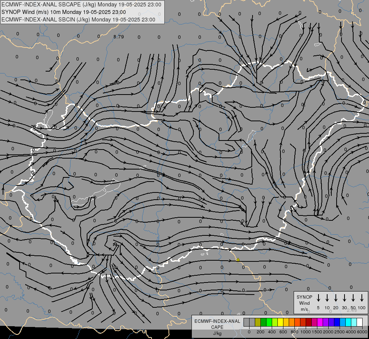This screenshot has width=369, height=339.
Task: Pick the white CAPE legend swatch
Action: tap(360, 322)
